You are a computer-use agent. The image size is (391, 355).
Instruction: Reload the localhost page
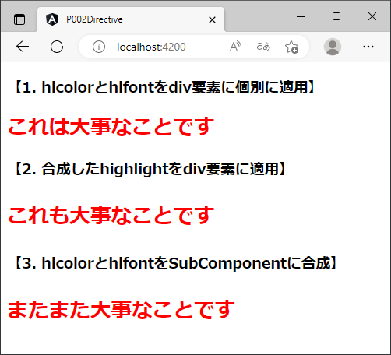[57, 47]
